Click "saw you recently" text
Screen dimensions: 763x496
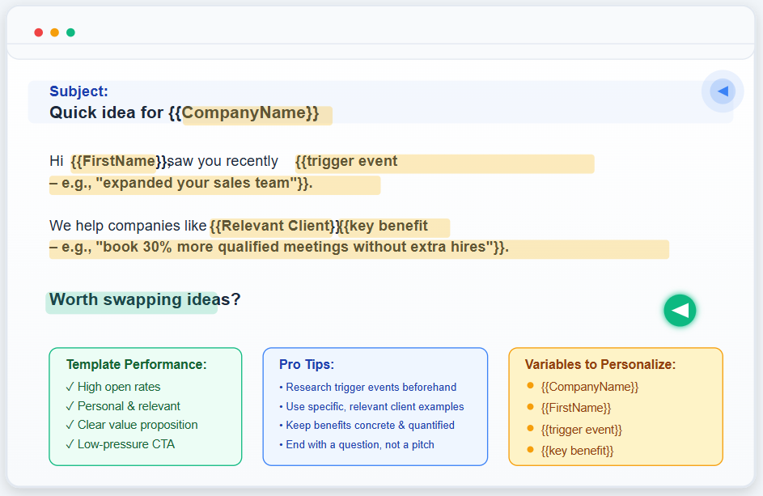(x=223, y=161)
